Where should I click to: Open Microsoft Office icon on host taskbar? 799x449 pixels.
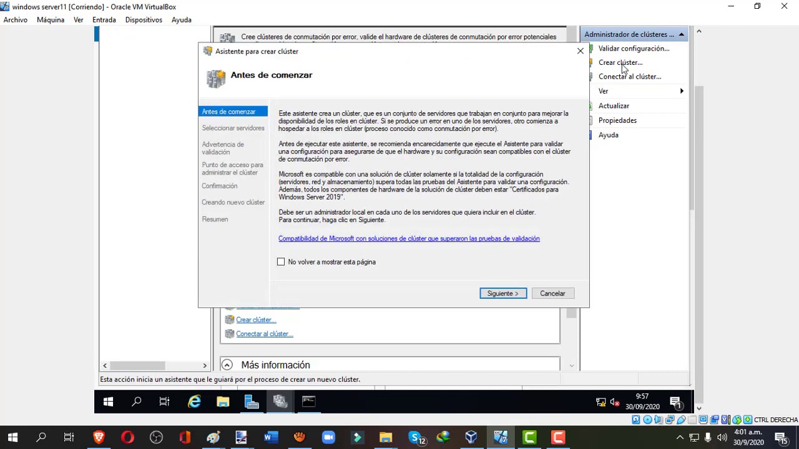[185, 437]
